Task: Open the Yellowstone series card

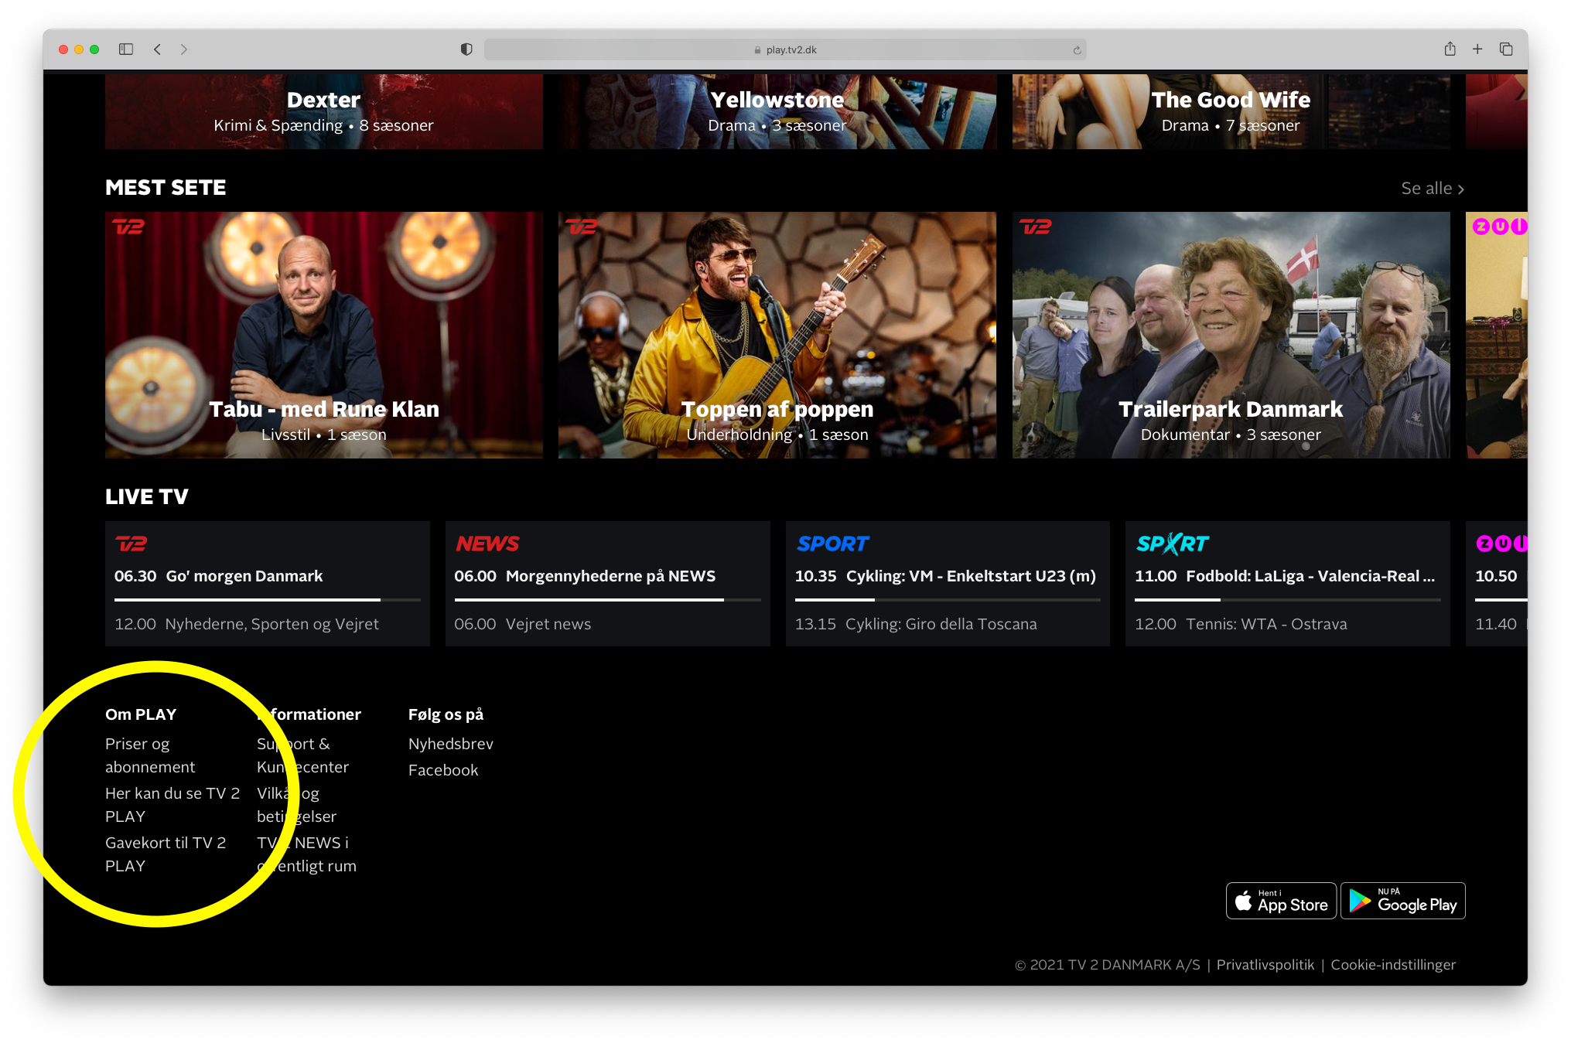Action: pyautogui.click(x=777, y=111)
